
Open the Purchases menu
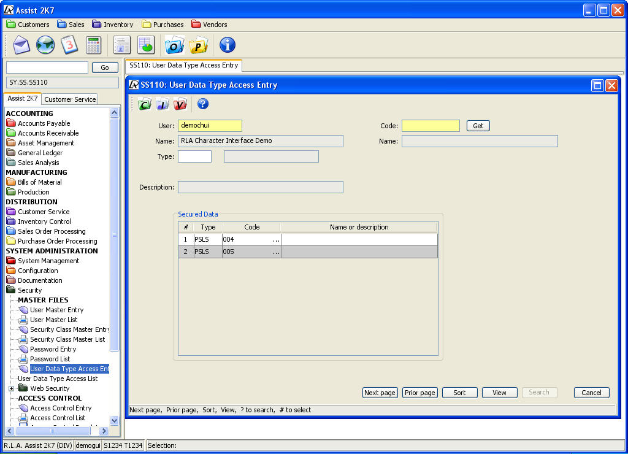(163, 25)
